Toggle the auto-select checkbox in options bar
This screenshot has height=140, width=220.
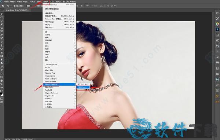pos(15,6)
